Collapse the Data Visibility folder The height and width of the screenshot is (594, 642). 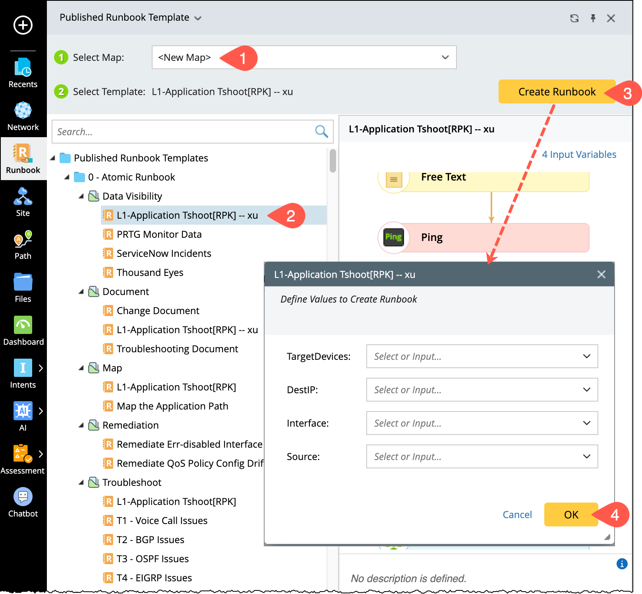pyautogui.click(x=81, y=196)
